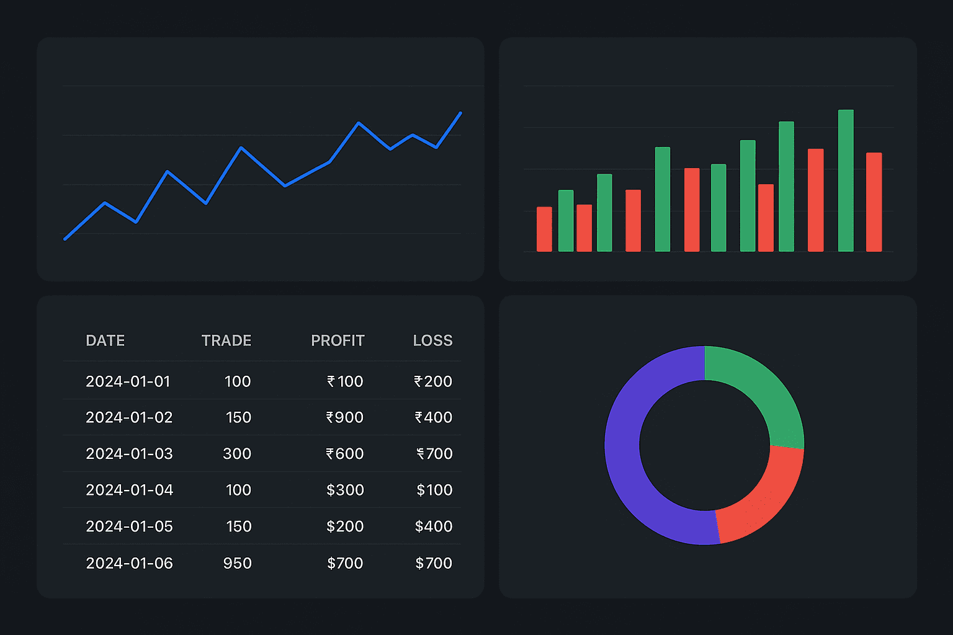Select the first red bar on the bar chart
The height and width of the screenshot is (635, 953).
click(544, 229)
